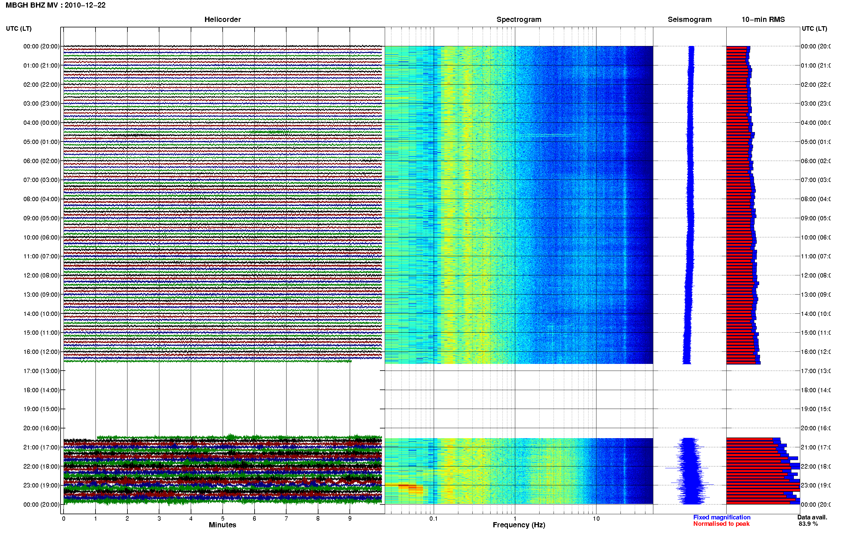
Task: Click the right 'UTC (LT)' axis label
Action: click(814, 28)
